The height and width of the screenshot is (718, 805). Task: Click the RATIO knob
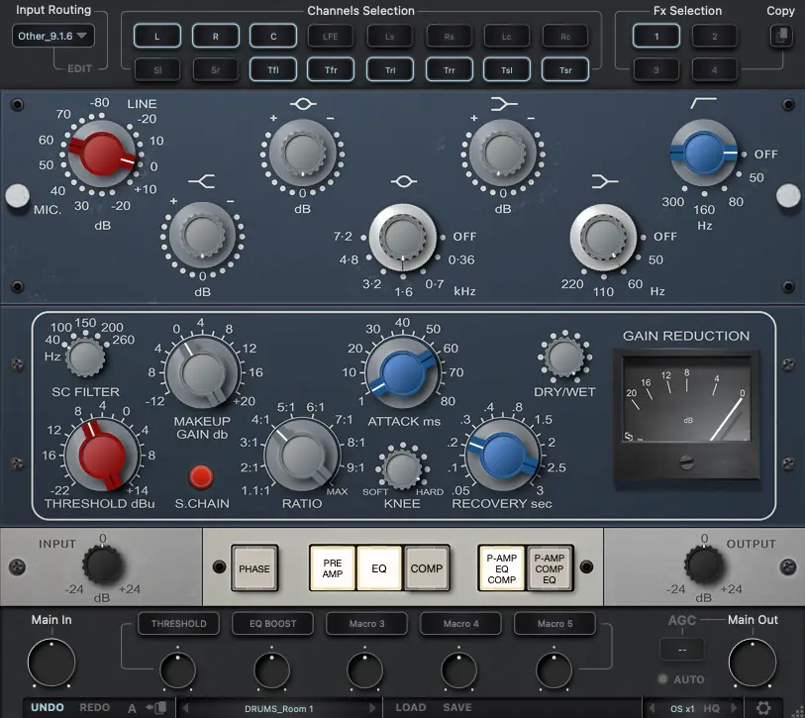(x=302, y=455)
